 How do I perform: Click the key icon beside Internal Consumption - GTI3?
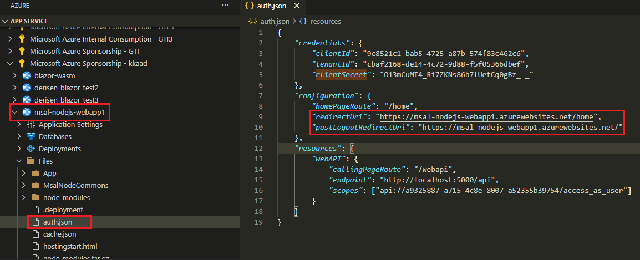[x=22, y=39]
